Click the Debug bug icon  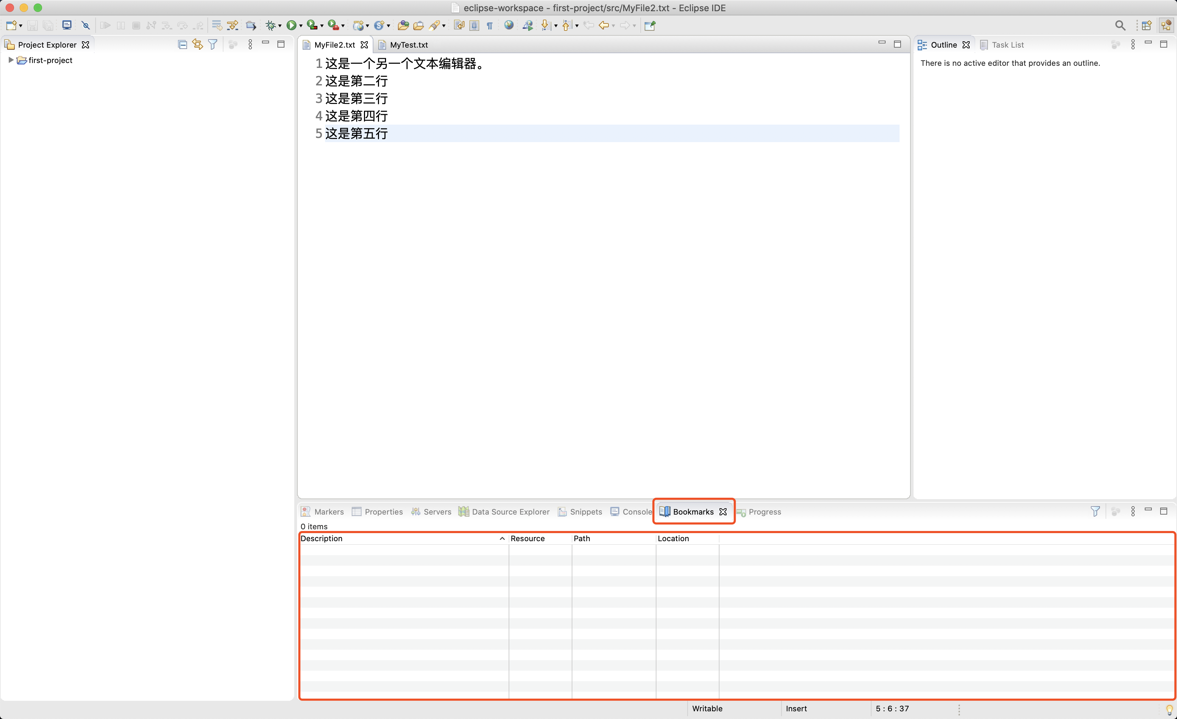[271, 25]
